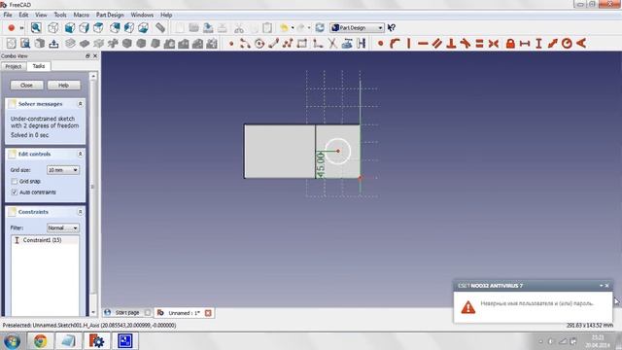Screen dimensions: 622x350
Task: Open the File menu
Action: pyautogui.click(x=8, y=15)
